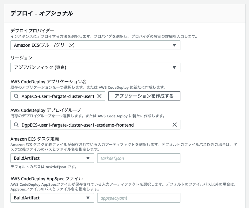Click the AWS CodeDeploy デプロイグループ search field
This screenshot has width=249, height=208.
pyautogui.click(x=95, y=125)
